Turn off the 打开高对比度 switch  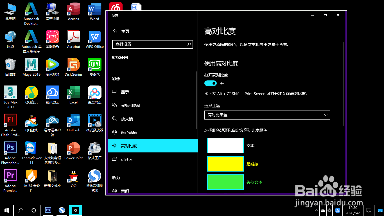click(211, 83)
